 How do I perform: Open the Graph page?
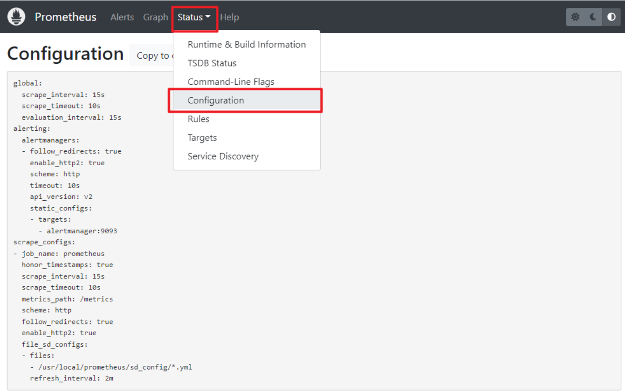[156, 17]
